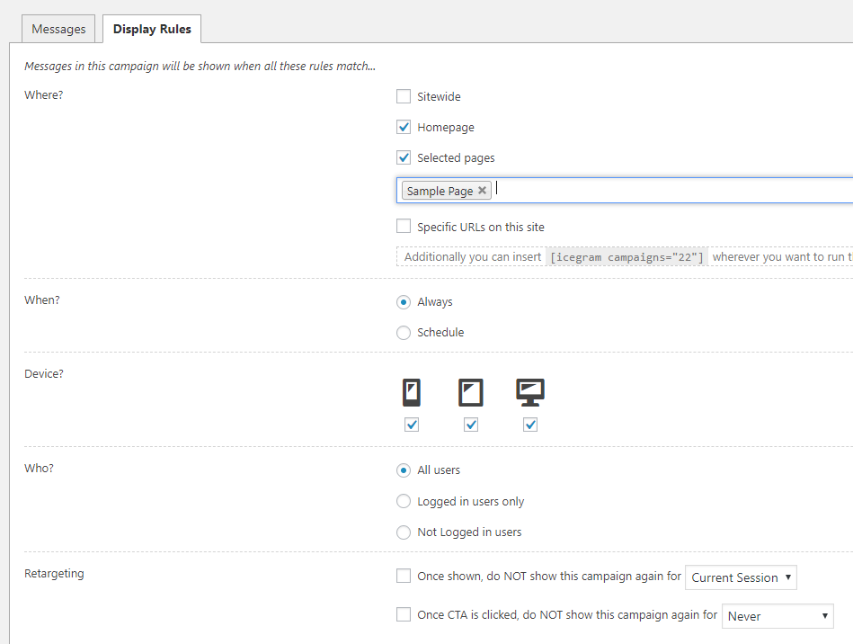Click the tablet device icon
Screen dimensions: 853x644
(471, 393)
